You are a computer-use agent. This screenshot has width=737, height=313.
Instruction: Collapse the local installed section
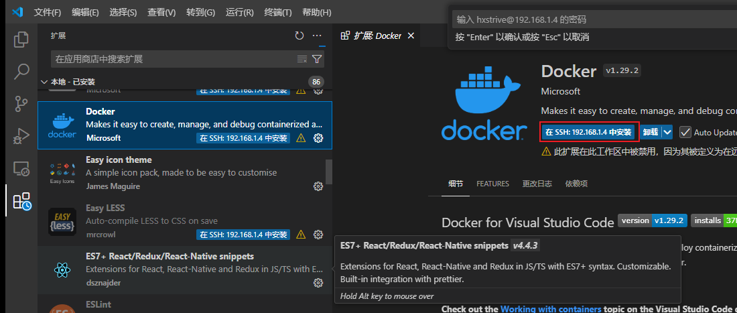[44, 82]
